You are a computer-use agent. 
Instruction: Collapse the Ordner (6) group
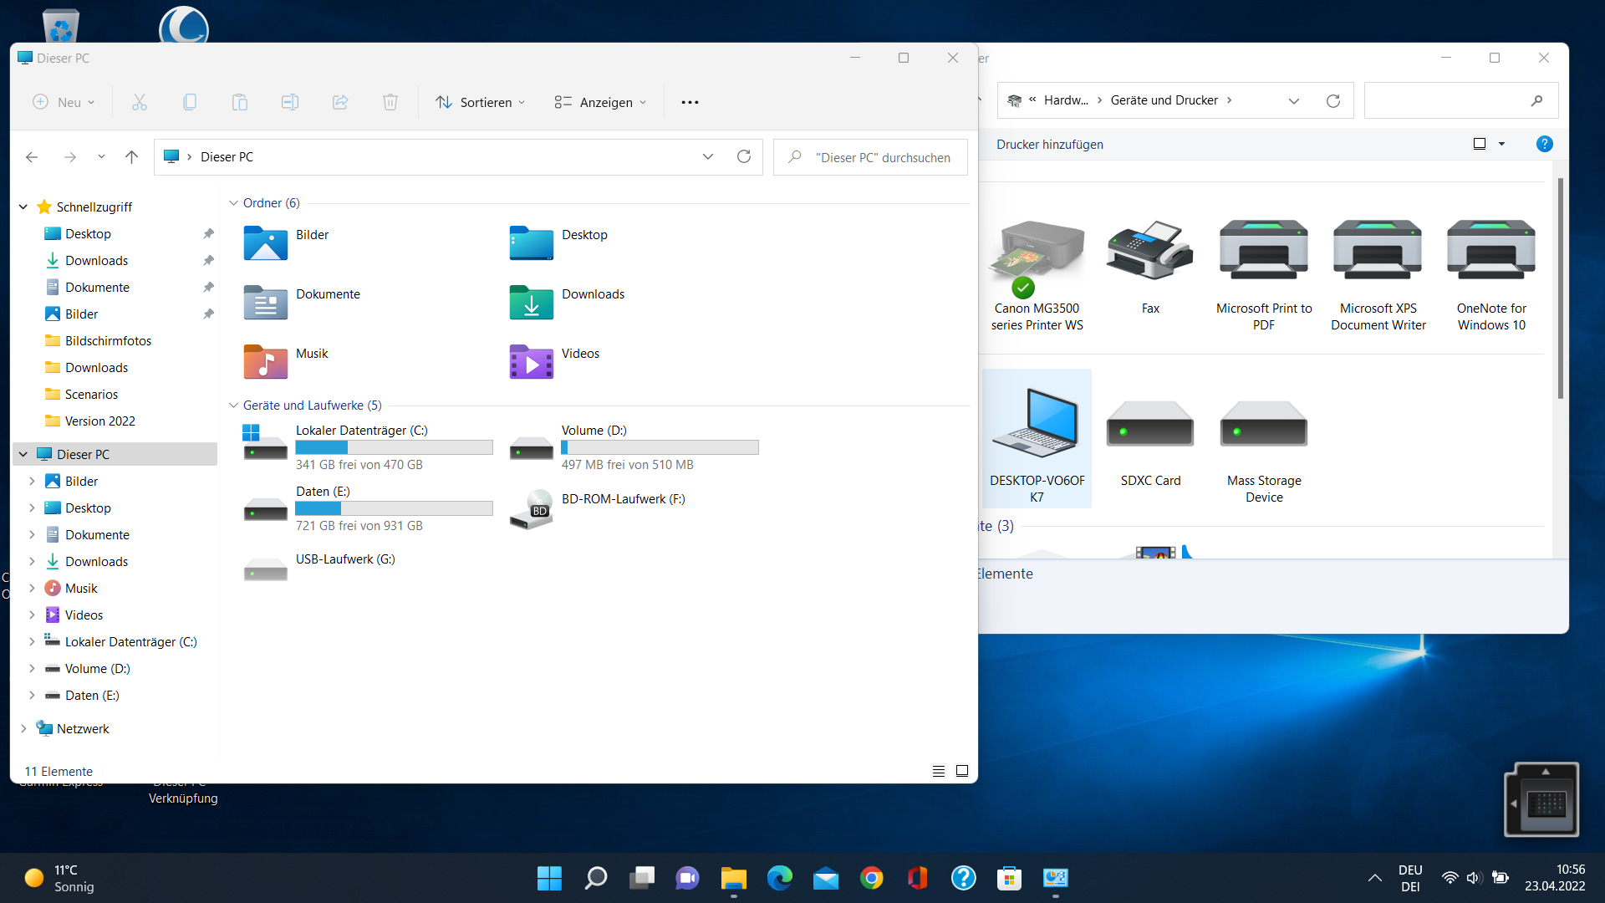234,203
